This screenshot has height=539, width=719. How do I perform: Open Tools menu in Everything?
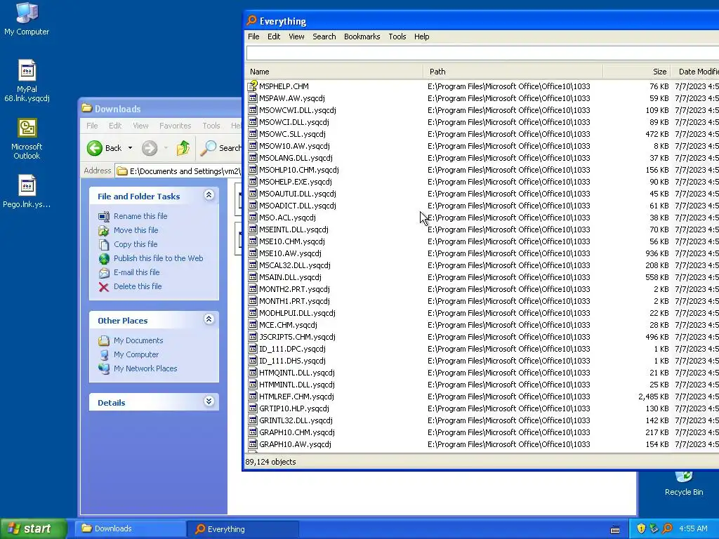(x=397, y=36)
